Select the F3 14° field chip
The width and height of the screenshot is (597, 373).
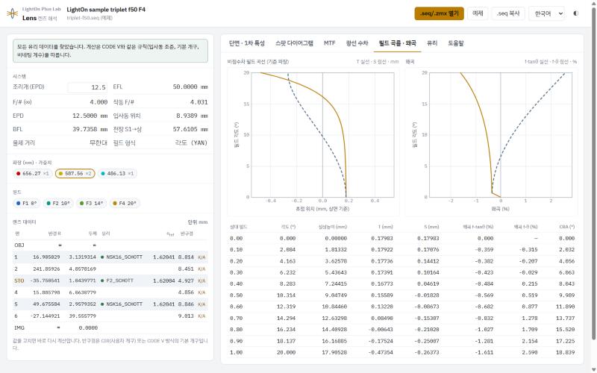click(91, 203)
